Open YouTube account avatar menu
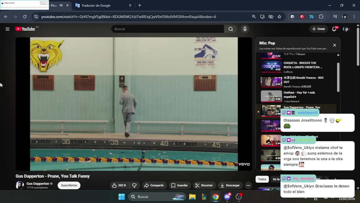The image size is (360, 203). pos(346,29)
